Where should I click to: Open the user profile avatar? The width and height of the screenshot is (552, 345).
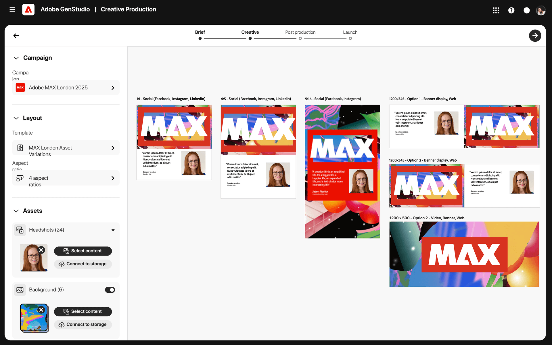541,10
